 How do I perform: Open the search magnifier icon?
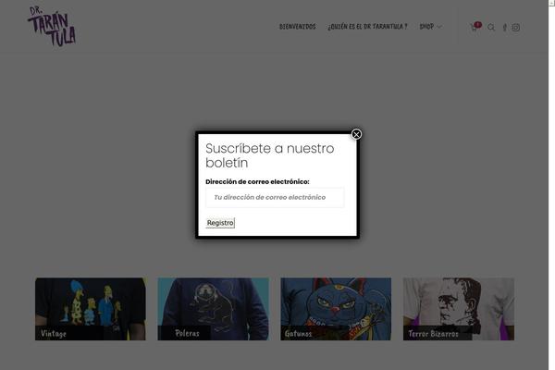491,27
